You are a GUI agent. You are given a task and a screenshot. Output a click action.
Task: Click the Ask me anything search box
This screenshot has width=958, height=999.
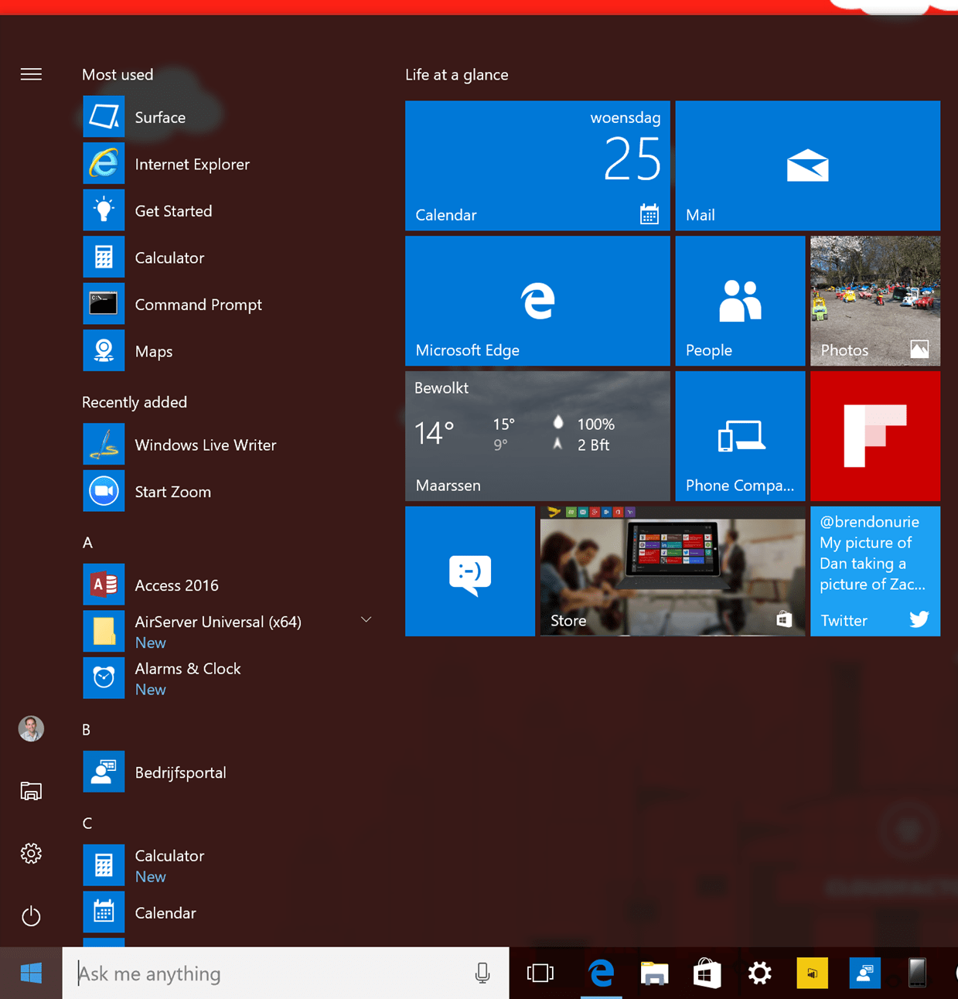point(271,973)
